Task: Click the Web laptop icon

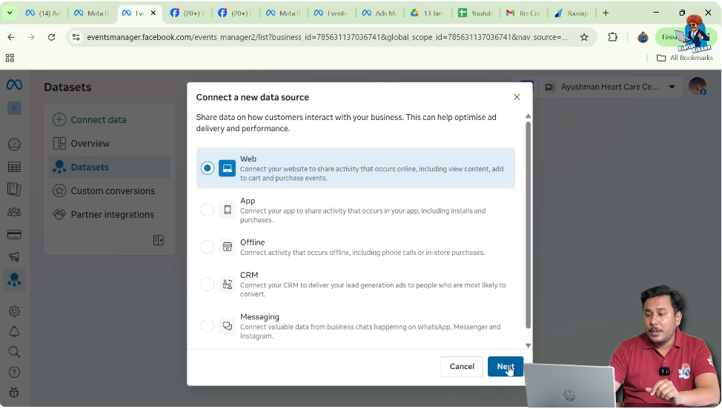Action: [x=227, y=168]
